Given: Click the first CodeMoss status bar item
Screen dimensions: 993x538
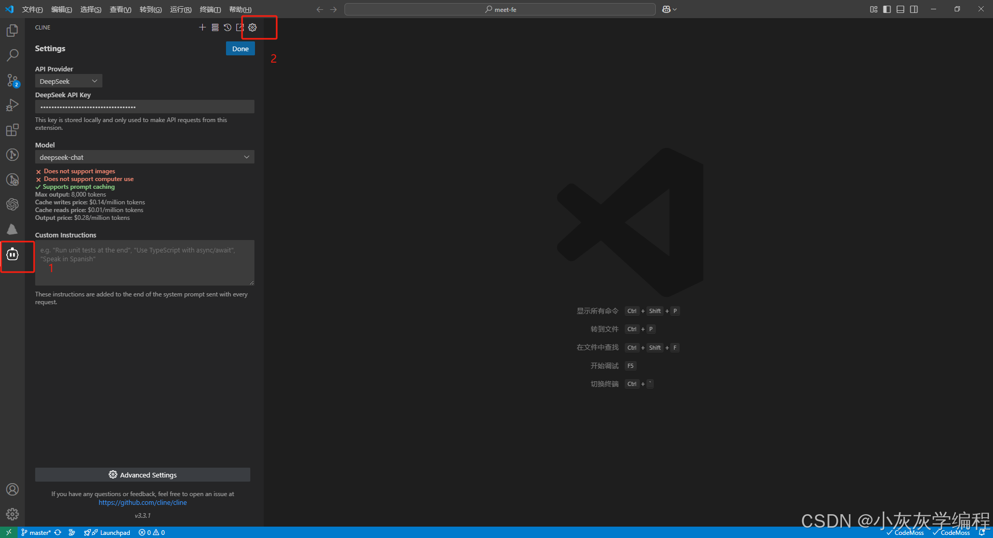Looking at the screenshot, I should coord(905,532).
